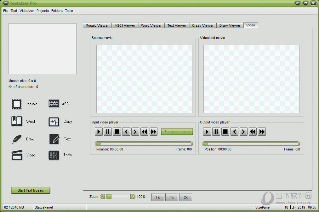Click the Mosaic size label
319x212 pixels.
[x=22, y=81]
